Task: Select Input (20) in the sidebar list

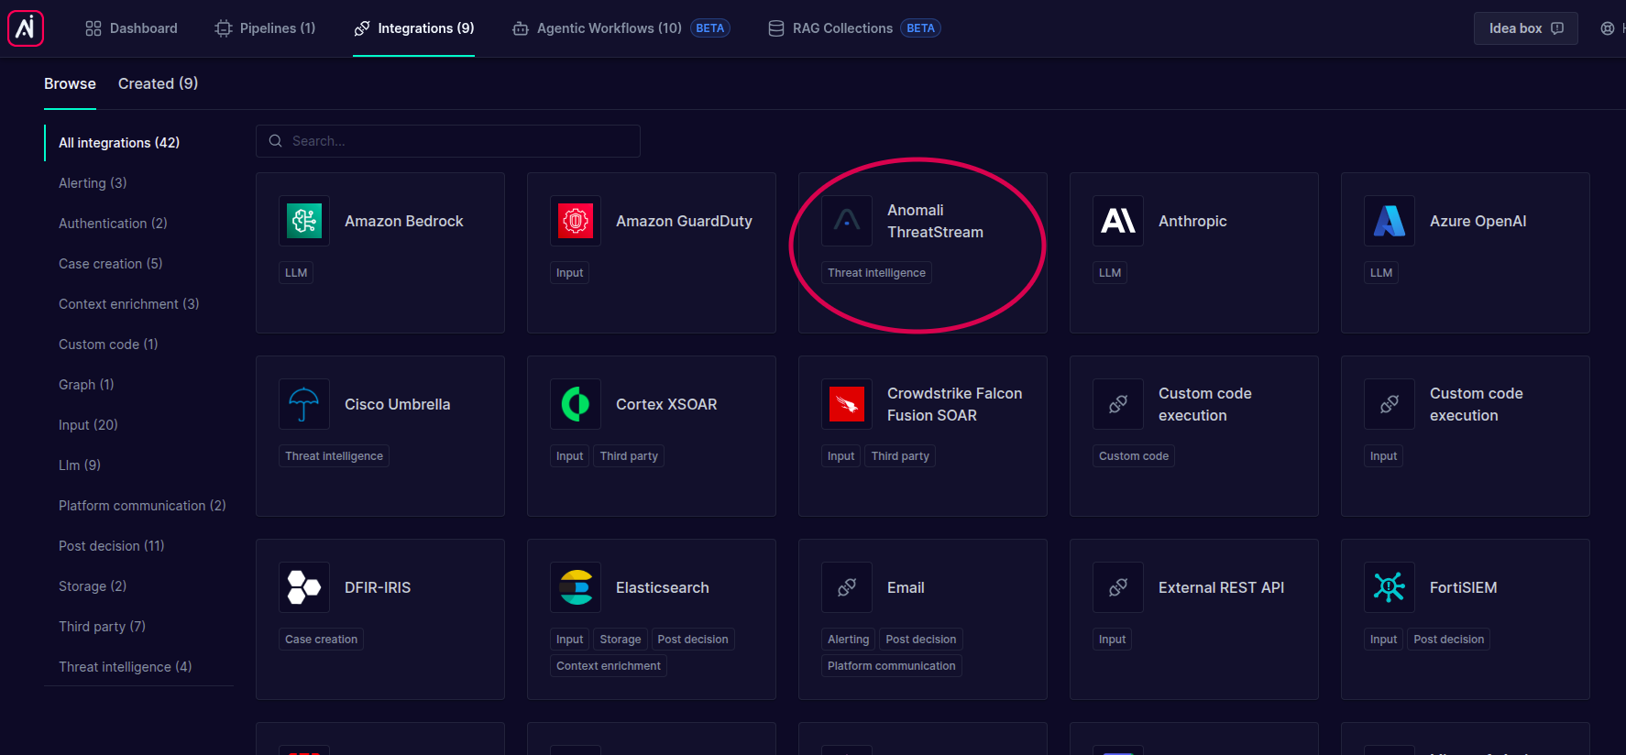Action: tap(88, 425)
